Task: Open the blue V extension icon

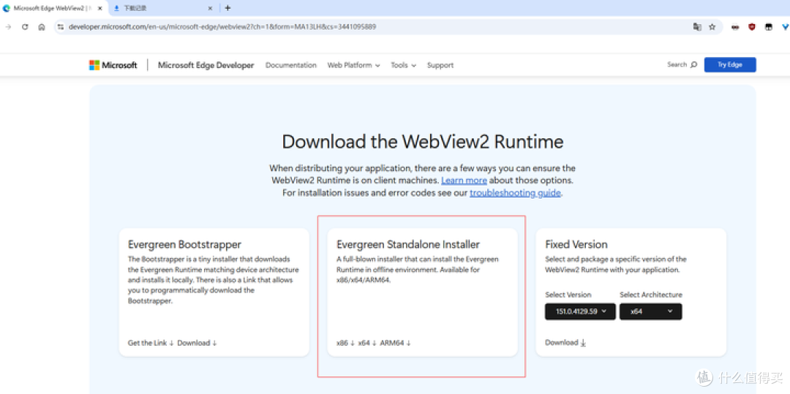Action: pos(785,27)
